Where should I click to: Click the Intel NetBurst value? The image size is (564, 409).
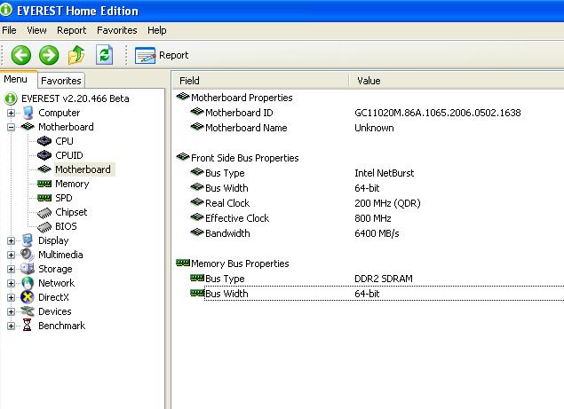385,173
